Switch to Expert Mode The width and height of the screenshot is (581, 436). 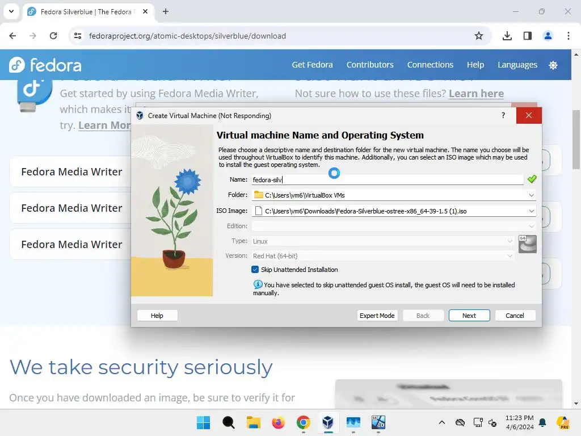377,316
